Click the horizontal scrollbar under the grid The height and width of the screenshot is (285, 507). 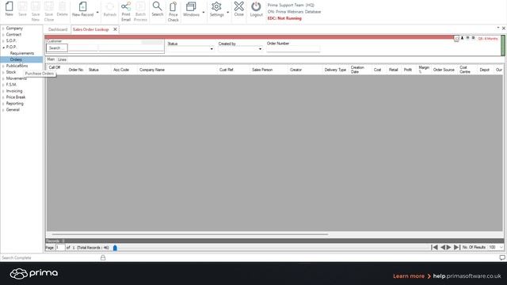[x=190, y=234]
